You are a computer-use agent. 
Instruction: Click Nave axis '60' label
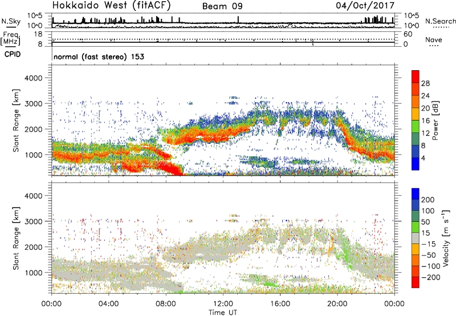[x=408, y=34]
